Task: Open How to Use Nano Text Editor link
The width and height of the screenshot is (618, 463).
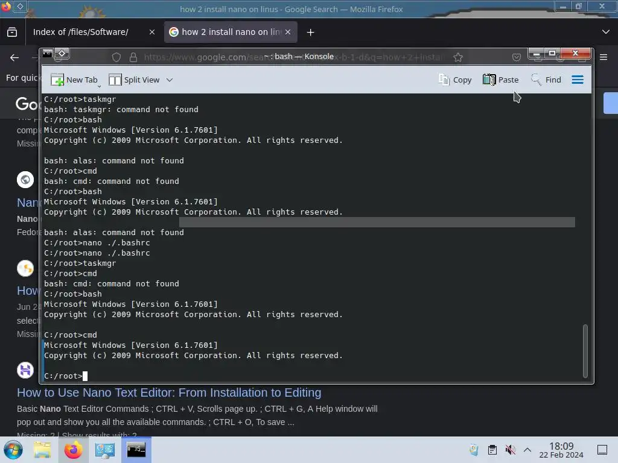Action: click(169, 392)
